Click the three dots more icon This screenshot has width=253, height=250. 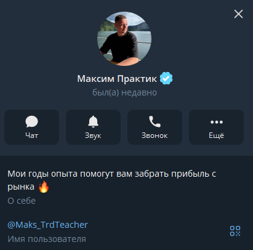pos(217,122)
